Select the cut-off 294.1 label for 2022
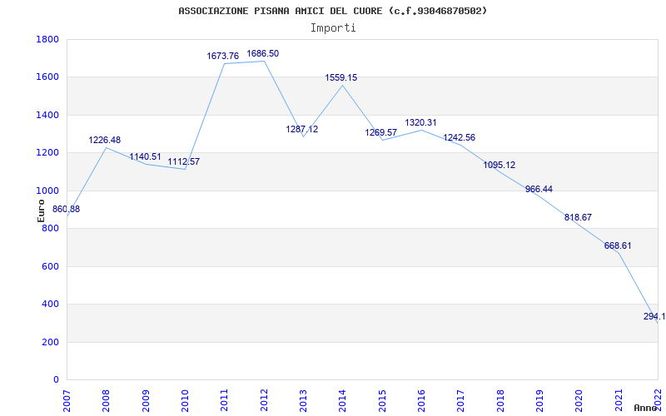The height and width of the screenshot is (416, 666). (x=654, y=317)
